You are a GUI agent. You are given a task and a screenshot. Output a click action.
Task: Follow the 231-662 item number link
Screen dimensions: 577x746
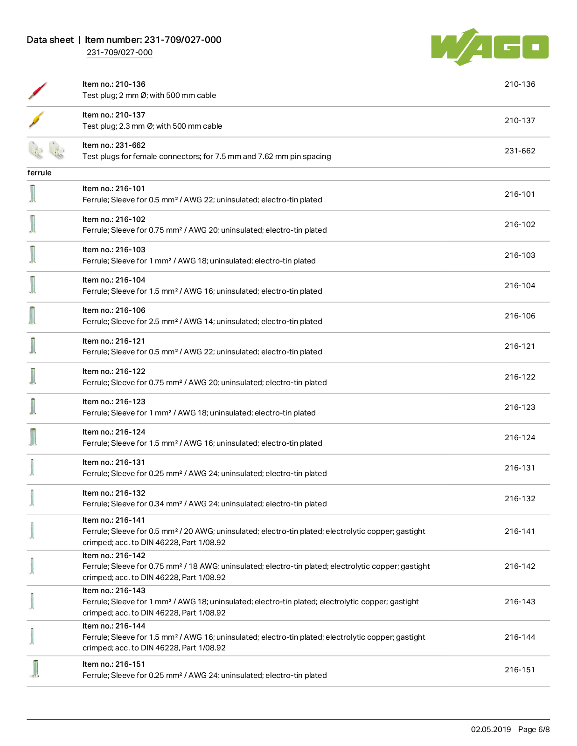[520, 151]
